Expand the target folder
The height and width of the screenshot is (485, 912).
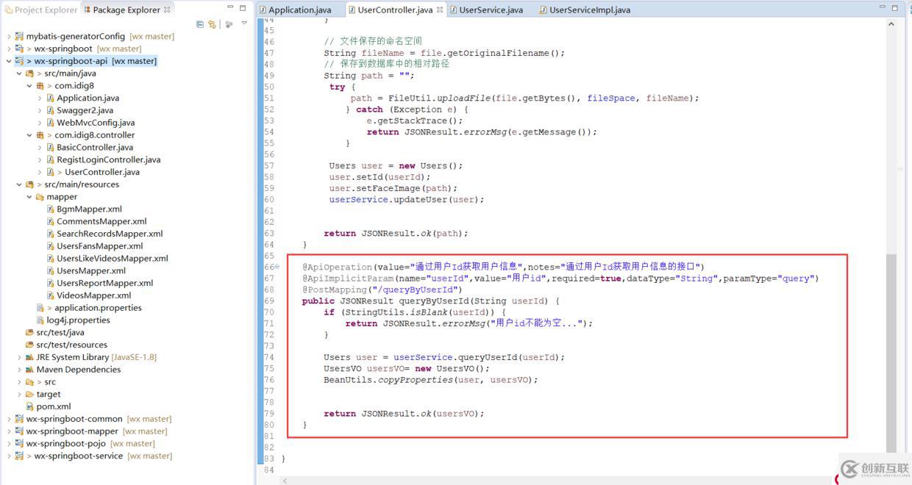pos(19,394)
